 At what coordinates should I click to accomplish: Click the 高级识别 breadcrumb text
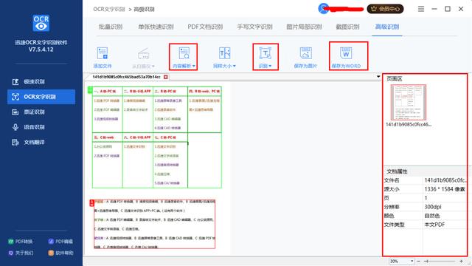point(145,10)
